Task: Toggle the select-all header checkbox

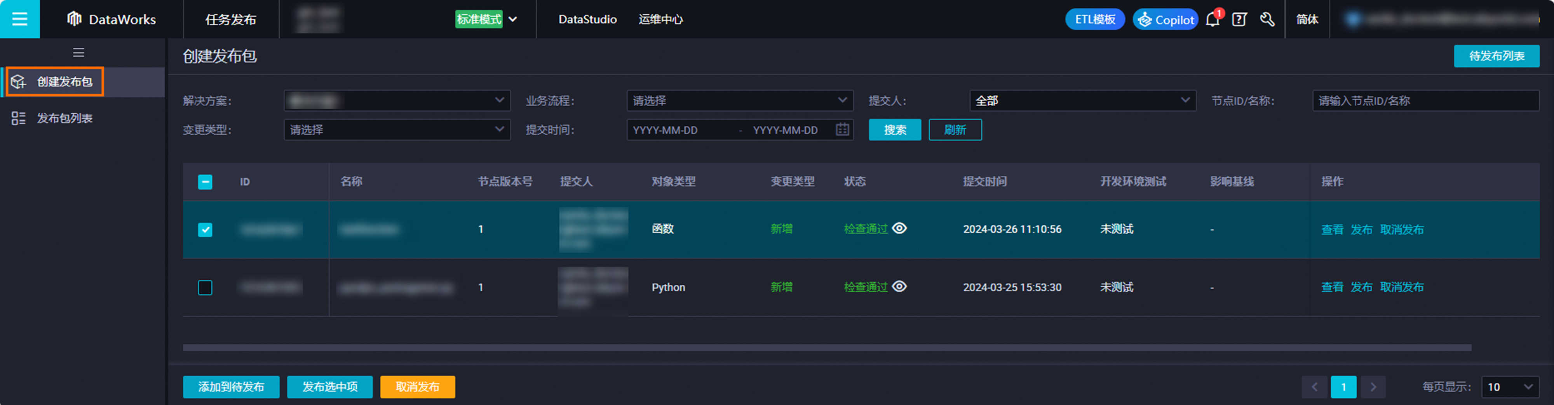Action: tap(205, 182)
